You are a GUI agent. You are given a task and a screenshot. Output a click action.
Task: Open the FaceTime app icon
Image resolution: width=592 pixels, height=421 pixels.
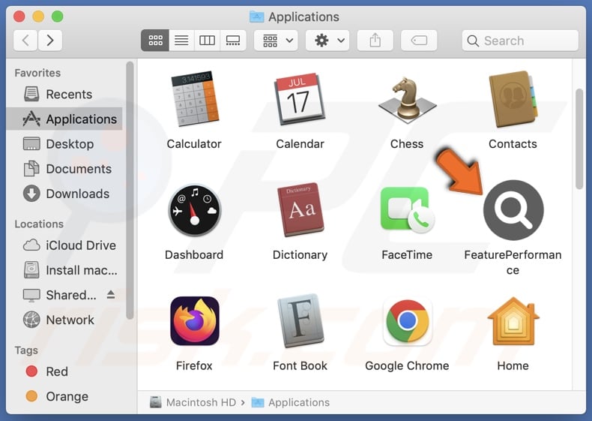click(407, 209)
